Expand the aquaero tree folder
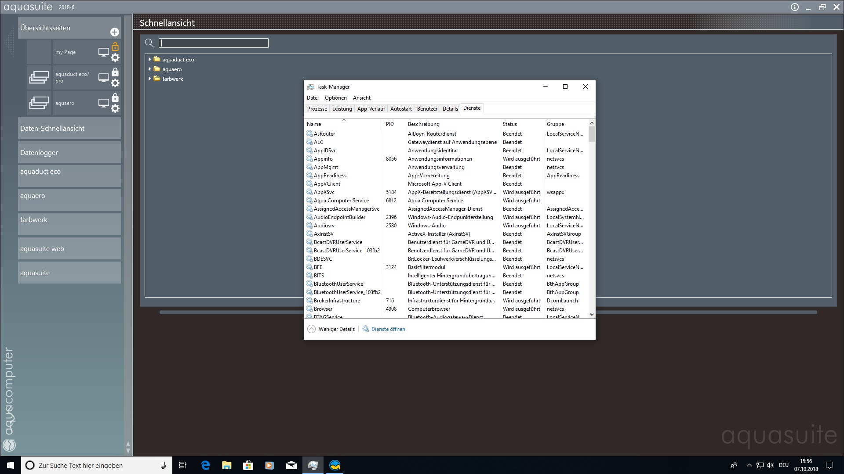This screenshot has width=844, height=474. tap(150, 69)
